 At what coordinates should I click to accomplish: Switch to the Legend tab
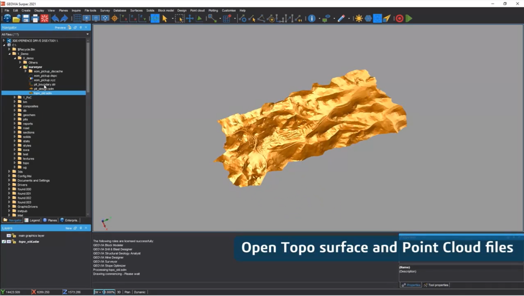[x=32, y=220]
